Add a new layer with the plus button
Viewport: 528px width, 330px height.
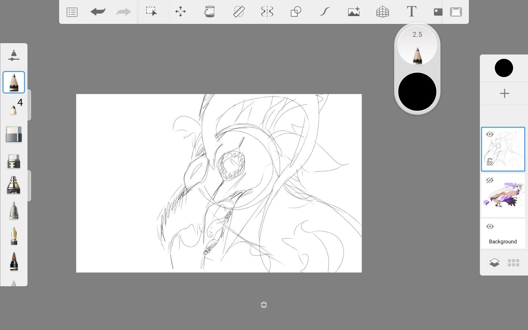[x=504, y=93]
